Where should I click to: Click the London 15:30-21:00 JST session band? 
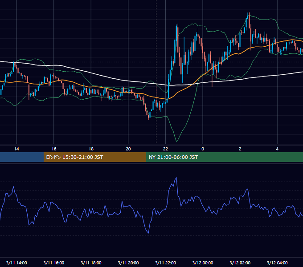point(94,157)
